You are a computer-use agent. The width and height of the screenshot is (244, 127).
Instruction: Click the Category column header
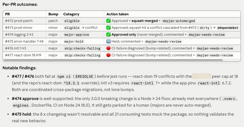pos(71,14)
